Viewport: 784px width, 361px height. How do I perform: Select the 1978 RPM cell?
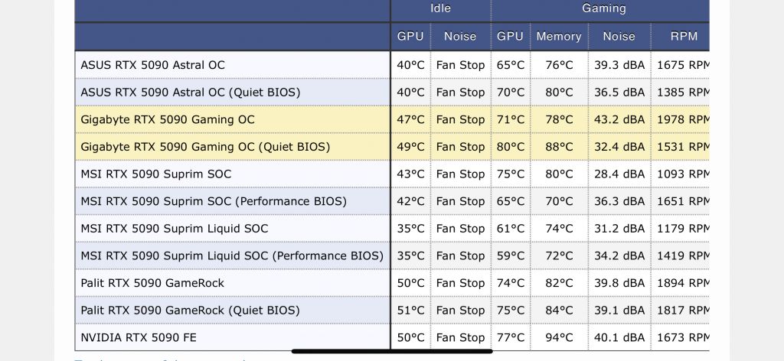pos(683,119)
